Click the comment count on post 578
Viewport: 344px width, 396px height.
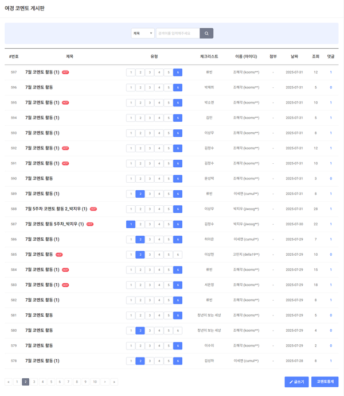[x=330, y=361]
